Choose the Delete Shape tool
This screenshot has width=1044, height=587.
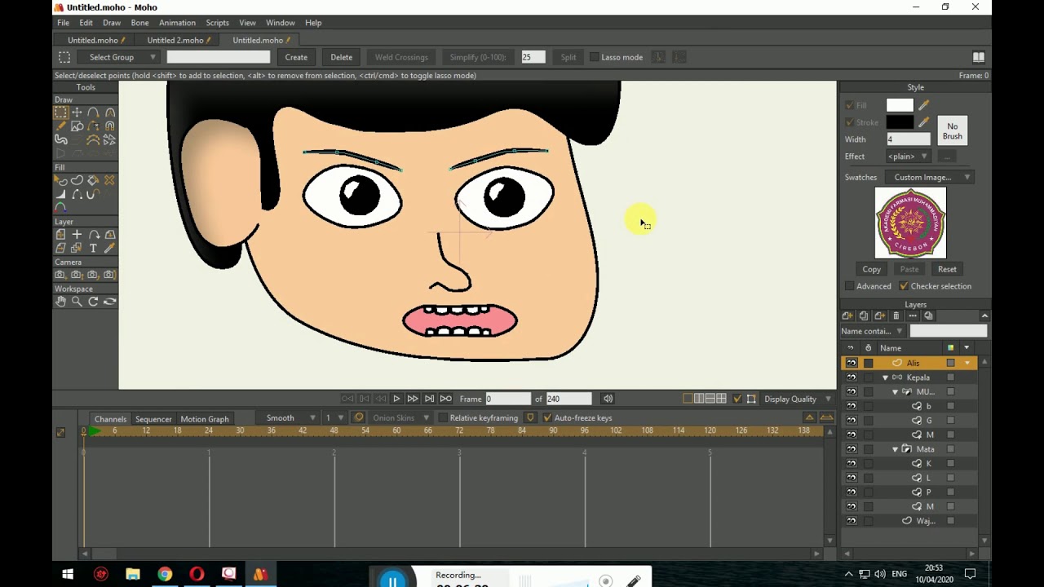pyautogui.click(x=109, y=180)
